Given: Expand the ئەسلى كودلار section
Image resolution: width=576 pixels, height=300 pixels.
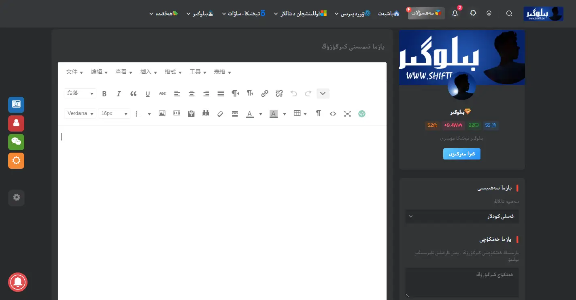Looking at the screenshot, I should click(462, 216).
